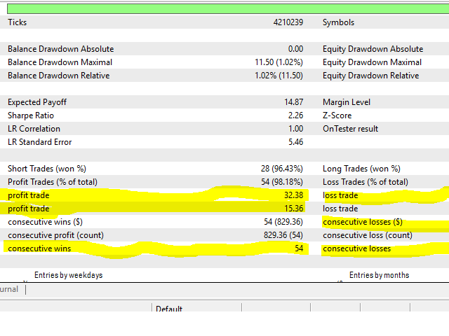Select the Short Trades (won %) label
Viewport: 449px width, 336px height.
(x=47, y=169)
